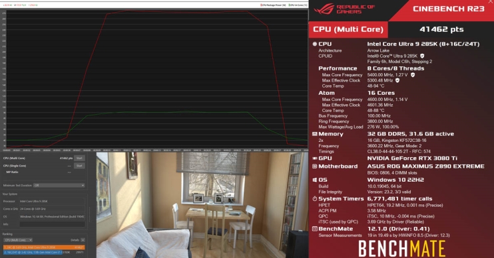Open the Minimum Test Duration dropdown
494x258 pixels.
tap(59, 186)
